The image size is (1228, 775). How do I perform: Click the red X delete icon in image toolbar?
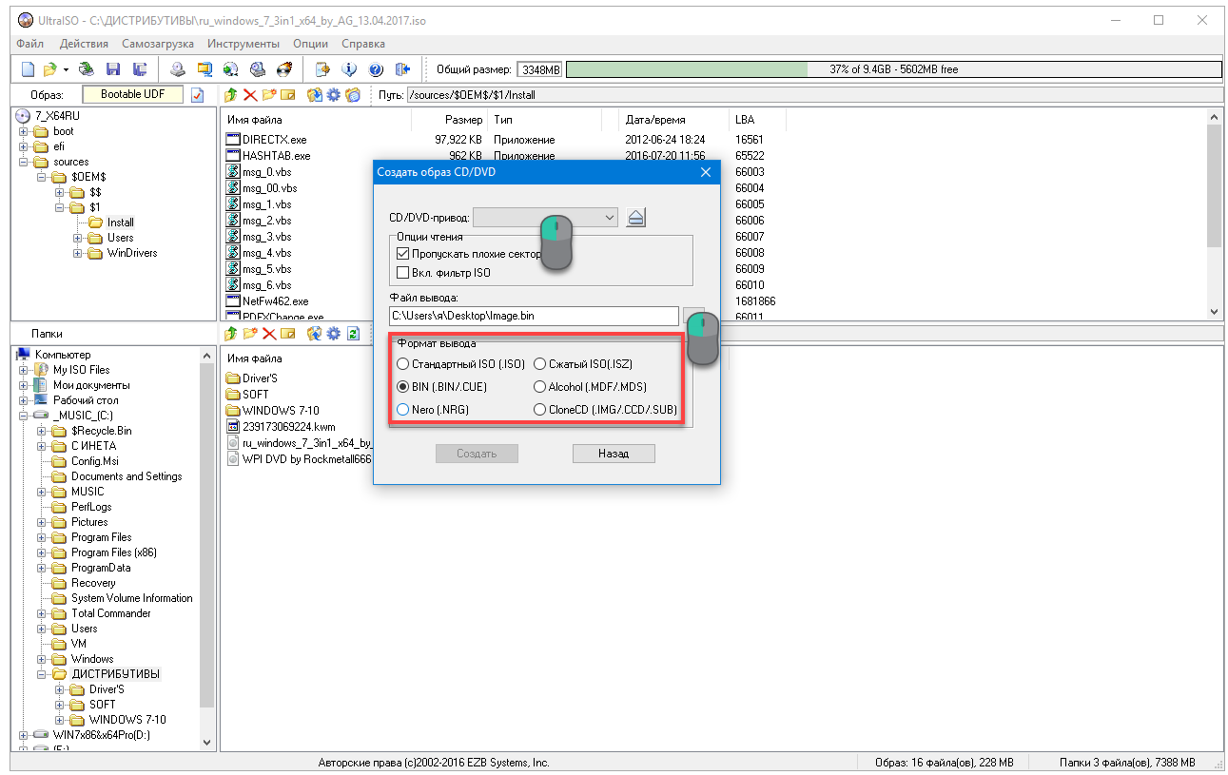[250, 95]
